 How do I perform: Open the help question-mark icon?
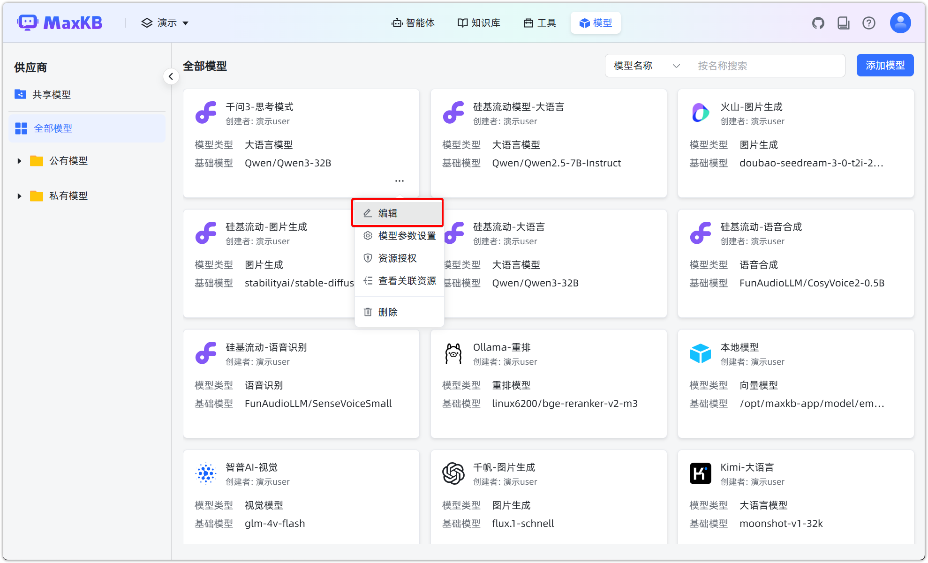point(869,22)
